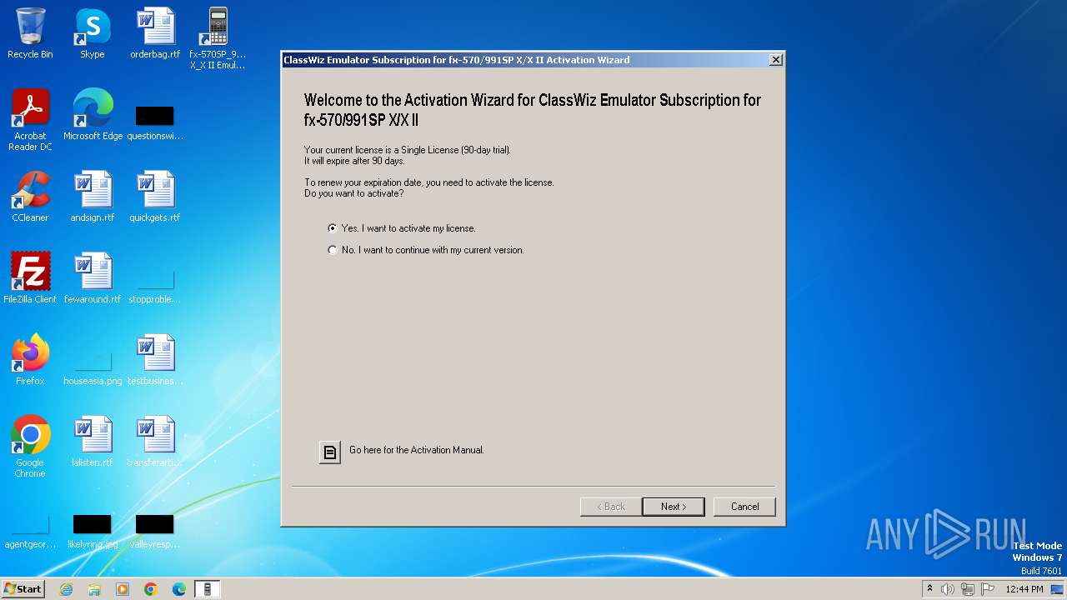
Task: Launch FileZilla Client shortcut
Action: [30, 278]
